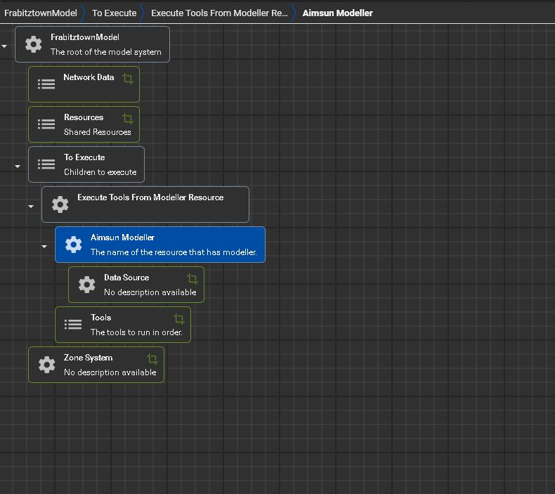The image size is (555, 494).
Task: Select the Data Source node title
Action: click(x=126, y=278)
